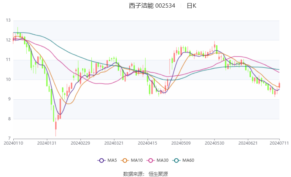Toggle the MA30 legend label text
This screenshot has height=177, width=291.
point(162,161)
